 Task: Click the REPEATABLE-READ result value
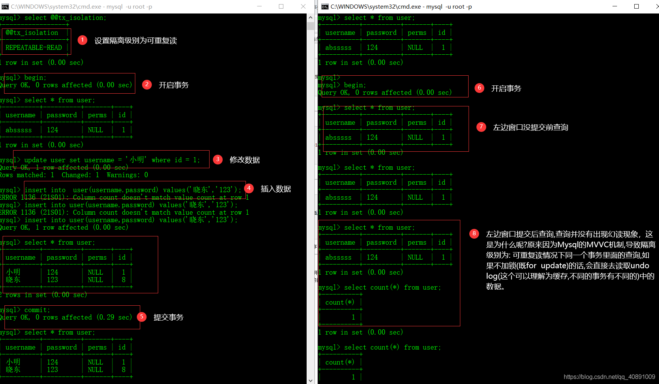point(34,48)
